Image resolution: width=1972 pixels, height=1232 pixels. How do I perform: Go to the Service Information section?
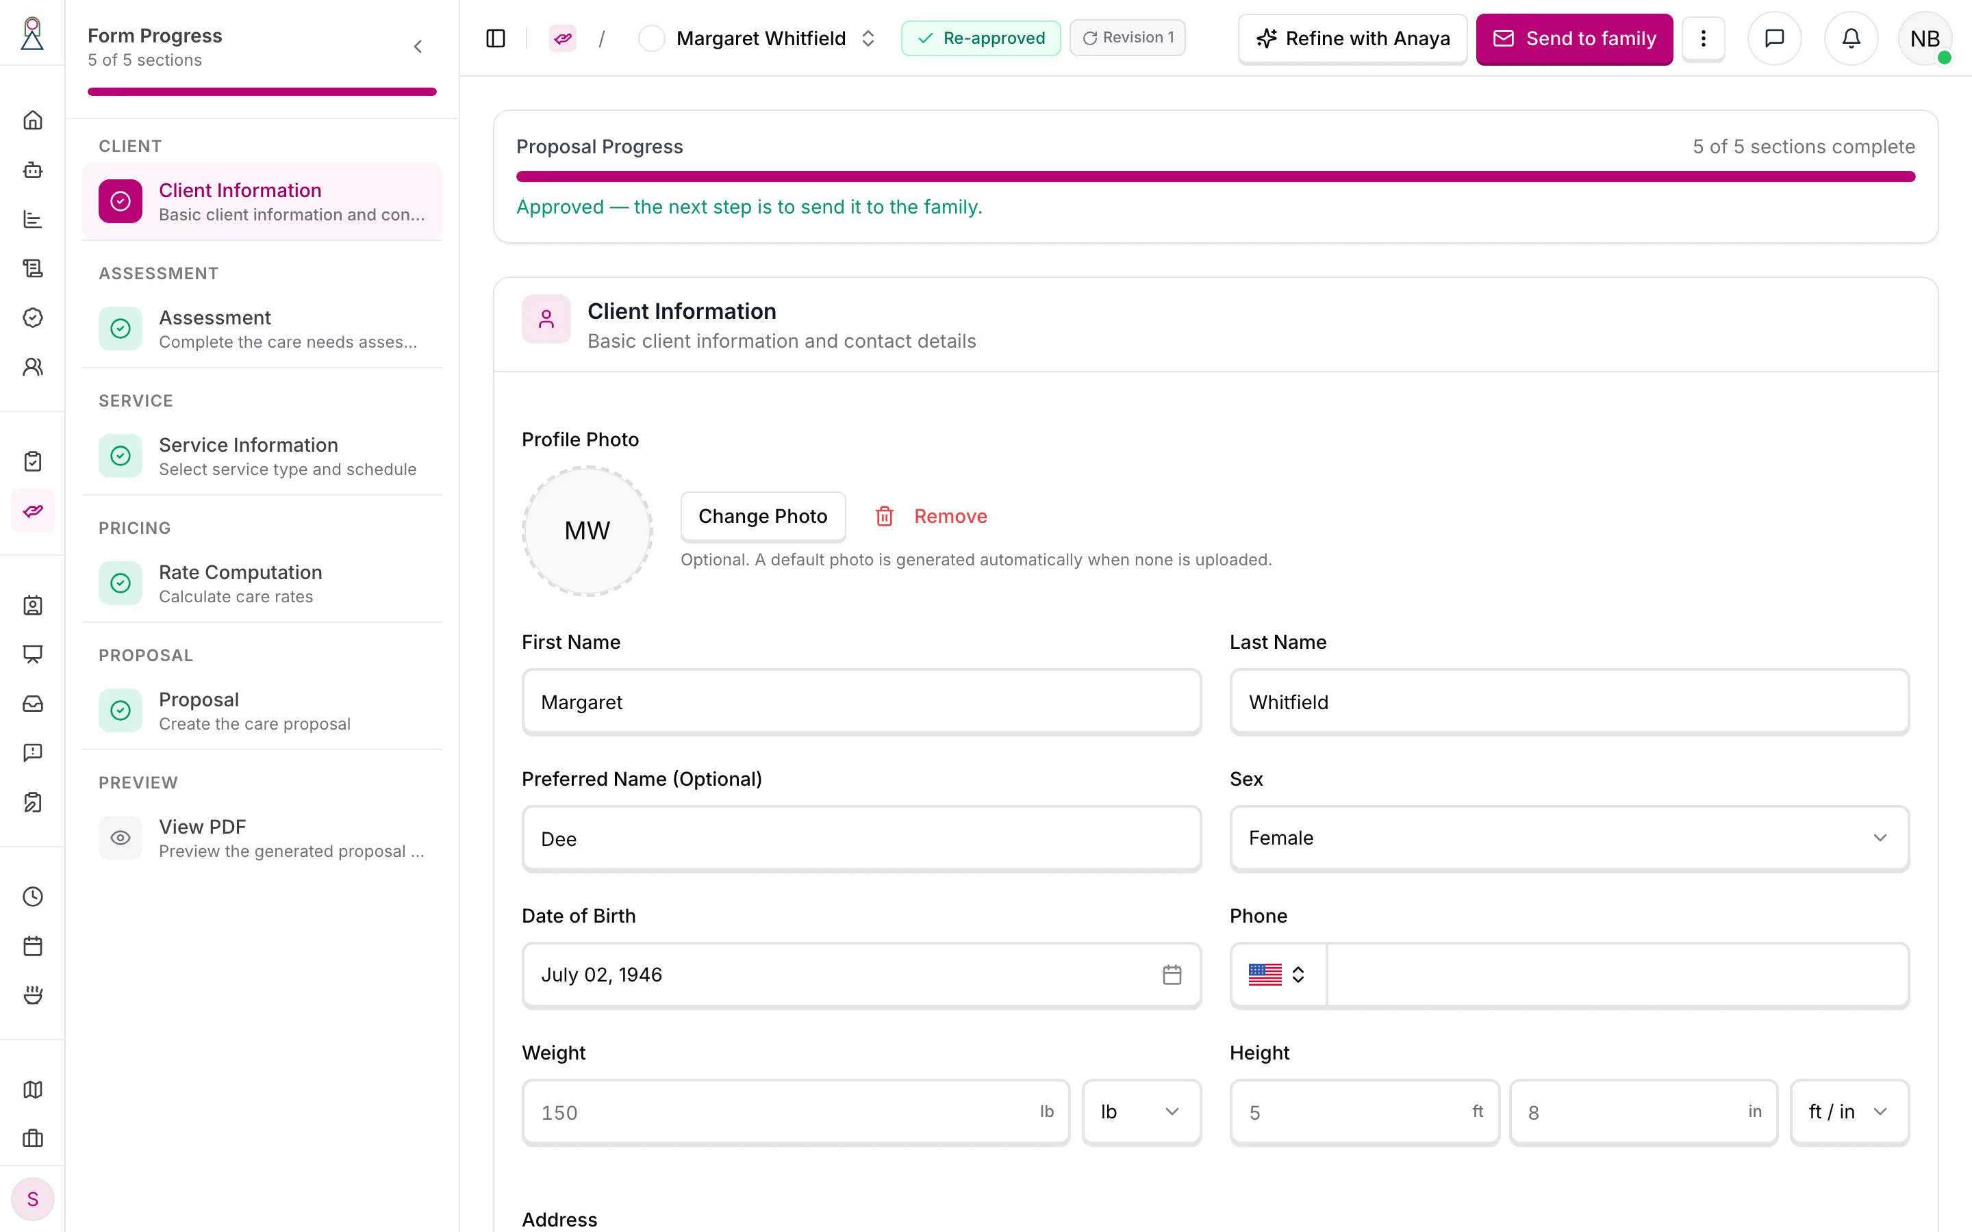(262, 457)
